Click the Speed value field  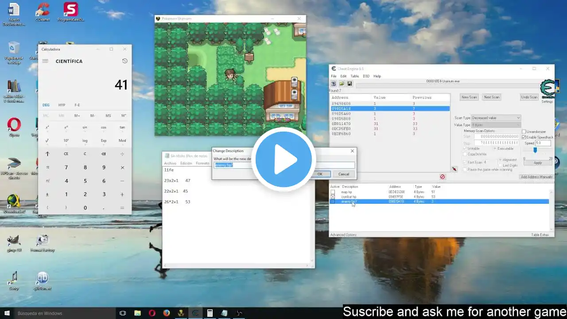point(543,143)
